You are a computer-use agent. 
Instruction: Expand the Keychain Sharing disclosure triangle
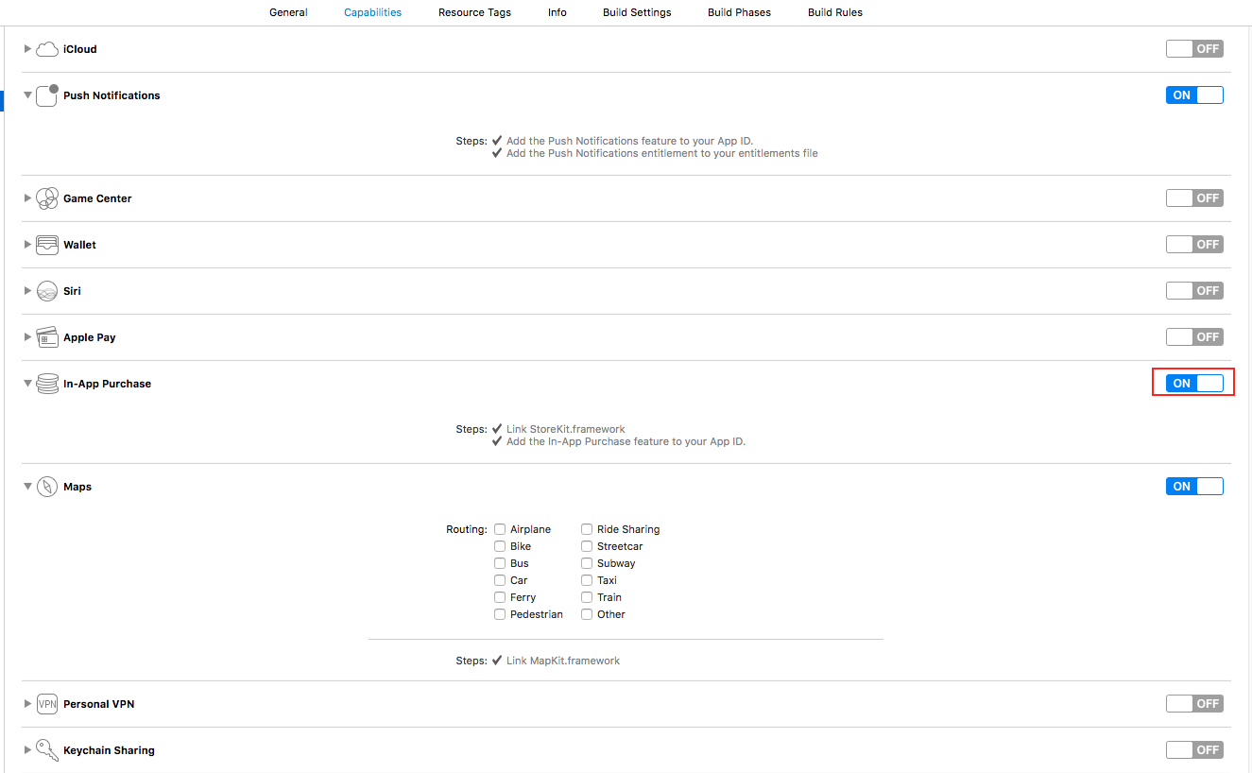pos(27,750)
